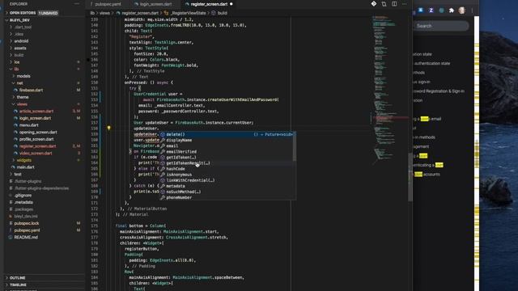Open Password Registration & Sign-in link in the browser
Image resolution: width=518 pixels, height=291 pixels.
pos(439,91)
